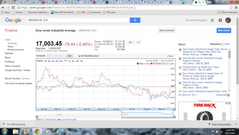This screenshot has height=135, width=239.
Task: Set chart zoom to 5d
Action: tap(49, 61)
